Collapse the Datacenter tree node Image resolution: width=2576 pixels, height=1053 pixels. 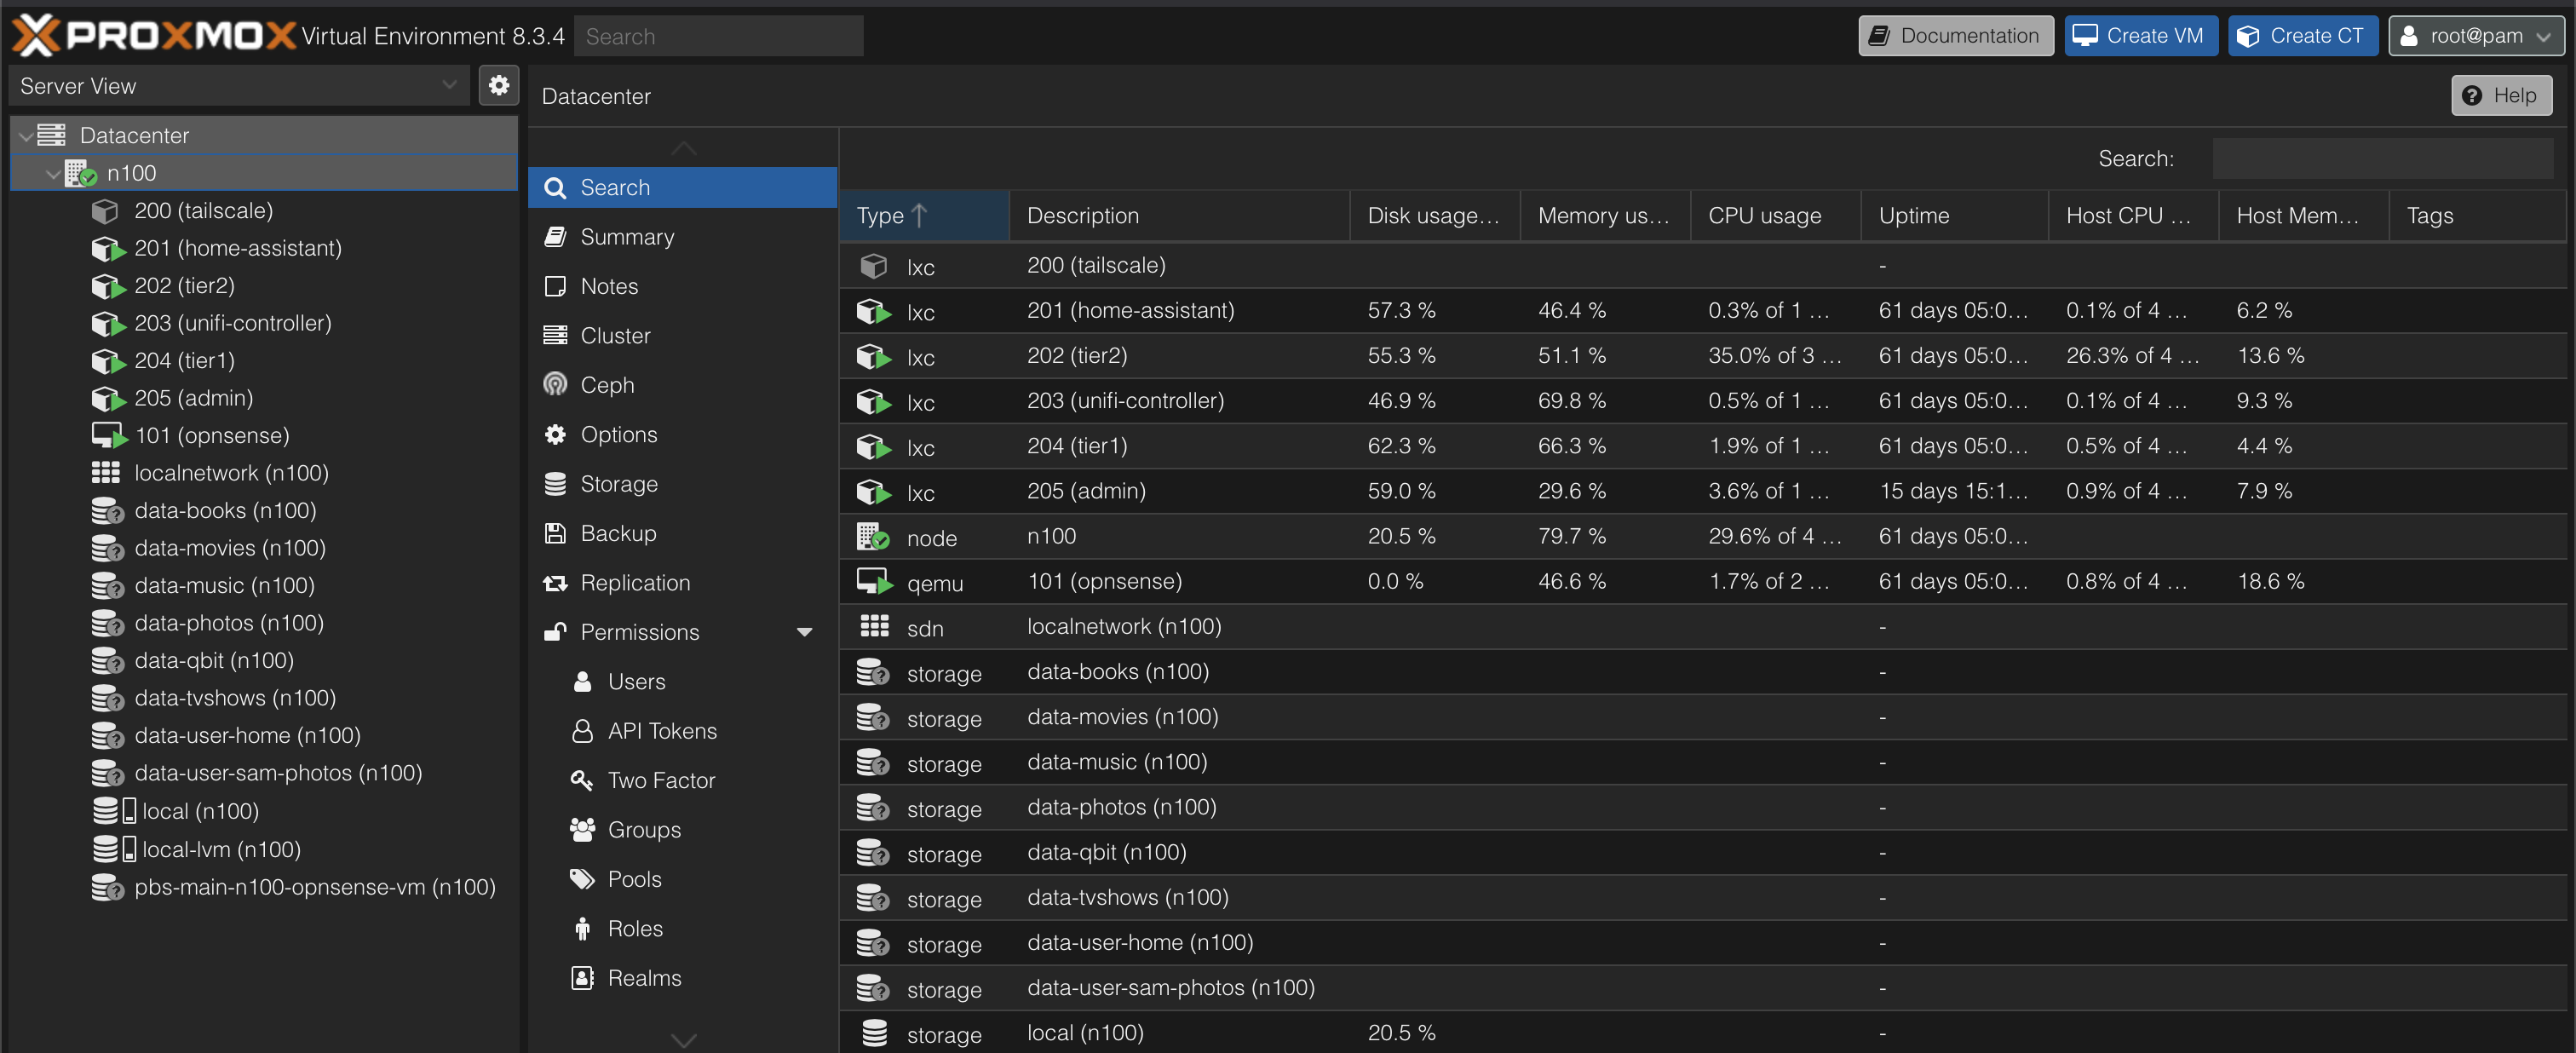tap(25, 136)
